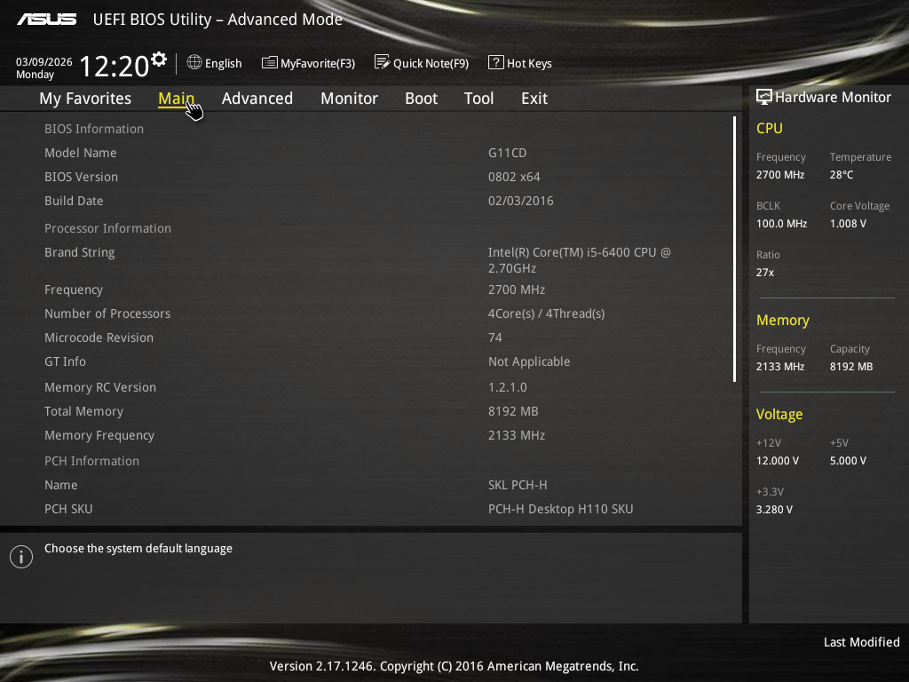Click the memory Capacity value 8192 MB

pos(851,367)
